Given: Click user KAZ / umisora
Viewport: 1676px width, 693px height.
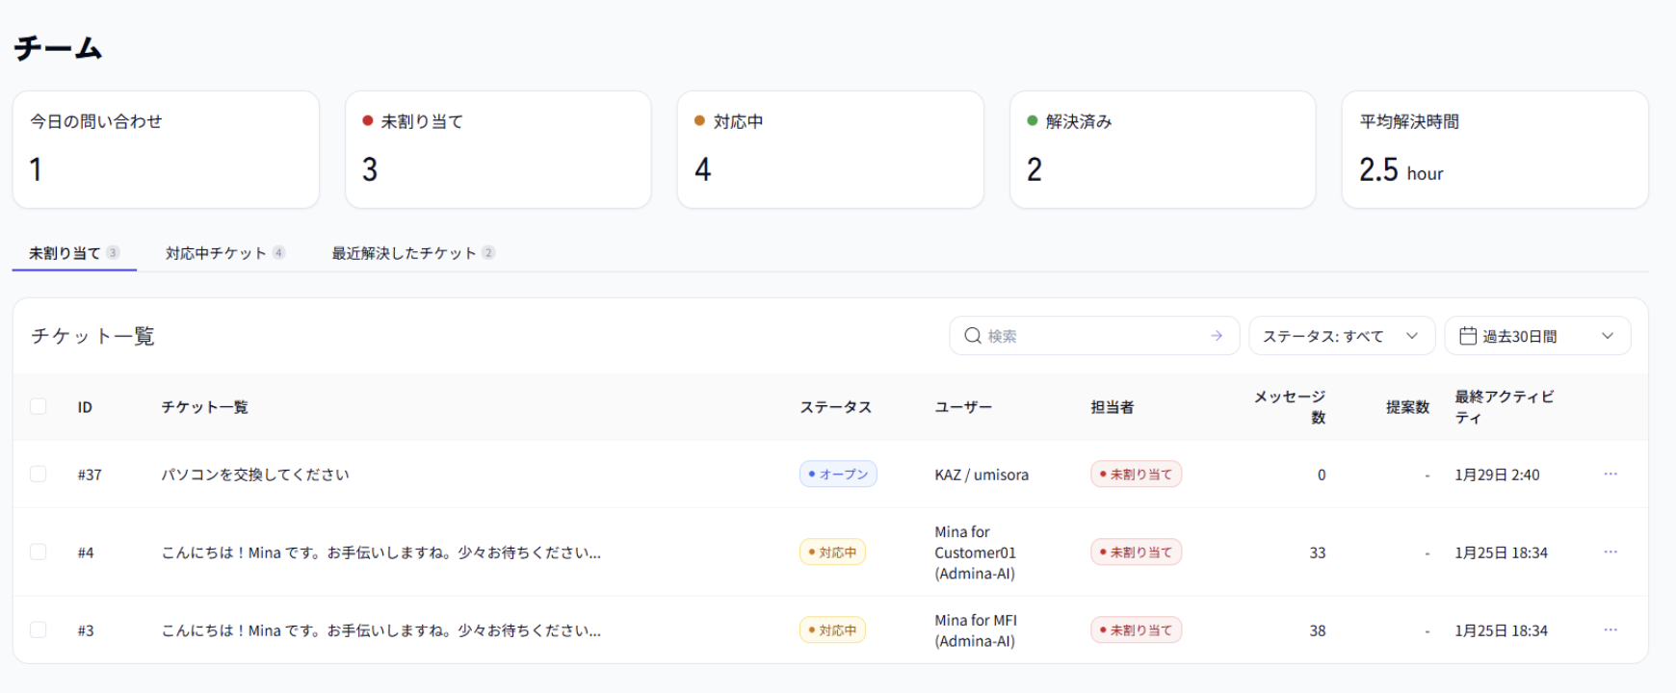Looking at the screenshot, I should tap(982, 475).
